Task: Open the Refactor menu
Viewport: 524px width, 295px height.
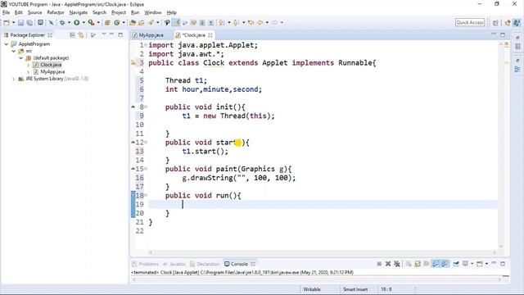Action: pyautogui.click(x=56, y=12)
